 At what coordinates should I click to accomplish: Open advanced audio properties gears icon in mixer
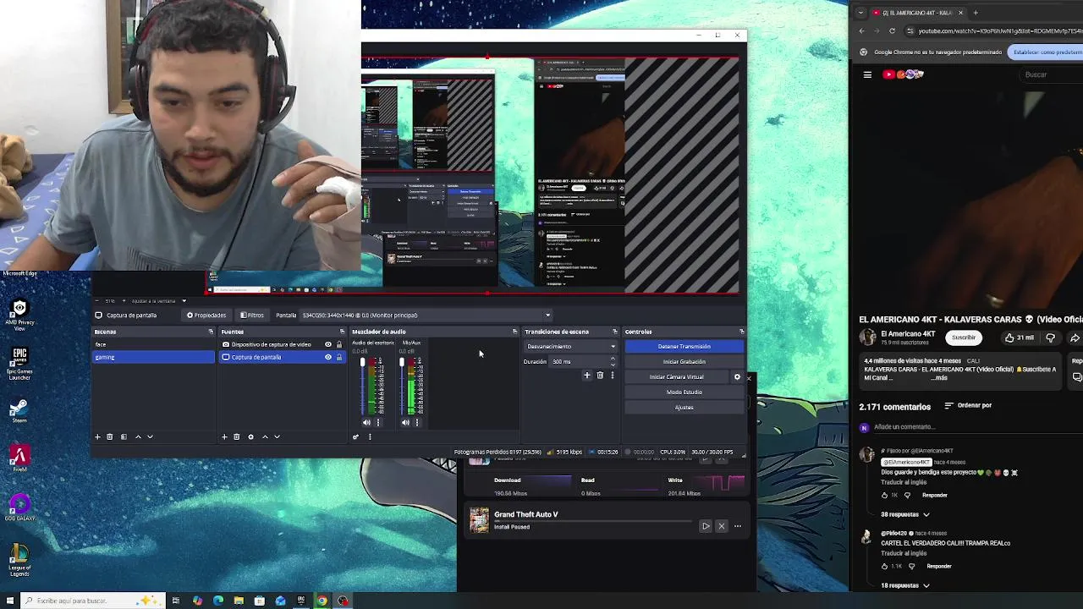355,436
